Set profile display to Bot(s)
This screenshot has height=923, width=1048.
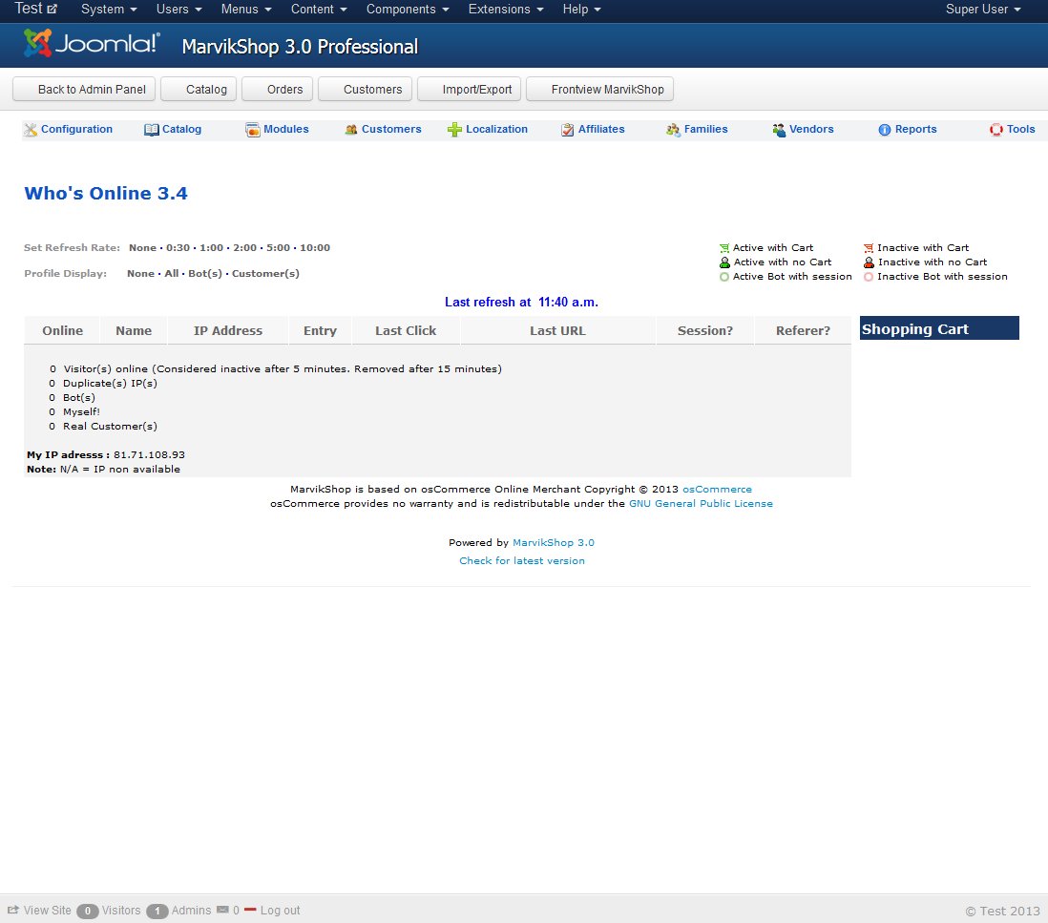[205, 273]
